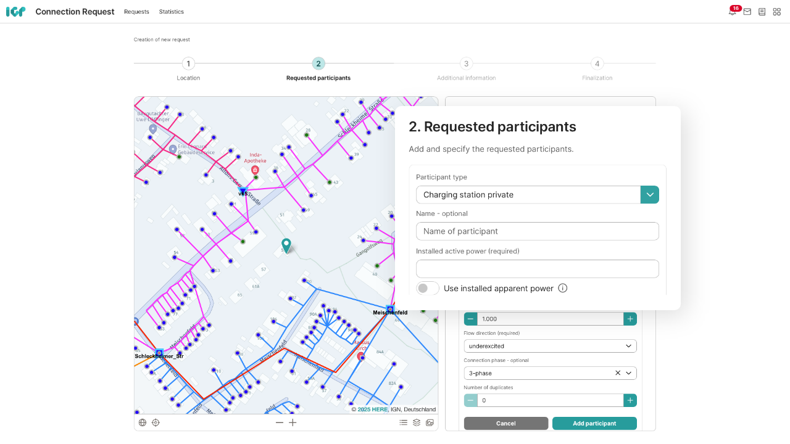Screen dimensions: 790x444
Task: Click the Add participant button
Action: pos(594,424)
